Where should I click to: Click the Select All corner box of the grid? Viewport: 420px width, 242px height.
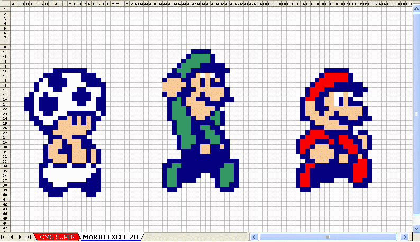tap(5, 4)
